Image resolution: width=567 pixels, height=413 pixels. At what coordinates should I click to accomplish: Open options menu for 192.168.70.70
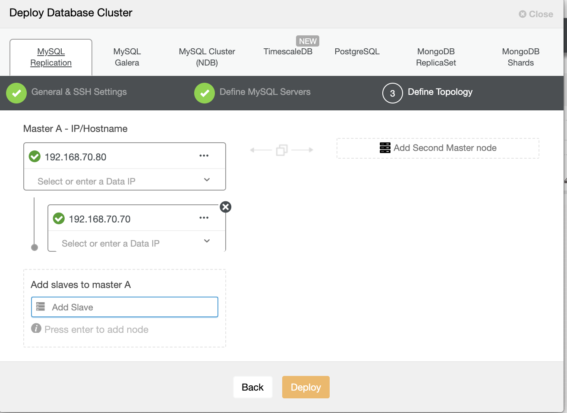click(x=204, y=218)
